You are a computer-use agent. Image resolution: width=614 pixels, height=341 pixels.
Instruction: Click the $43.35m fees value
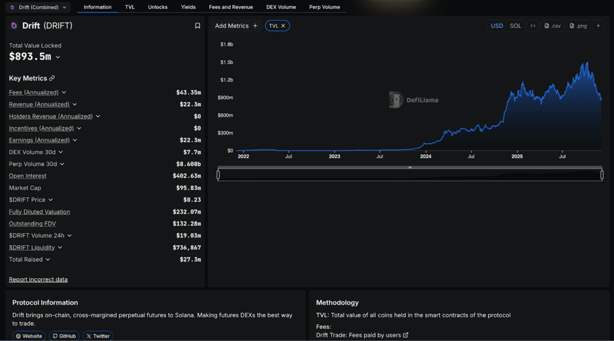coord(188,93)
